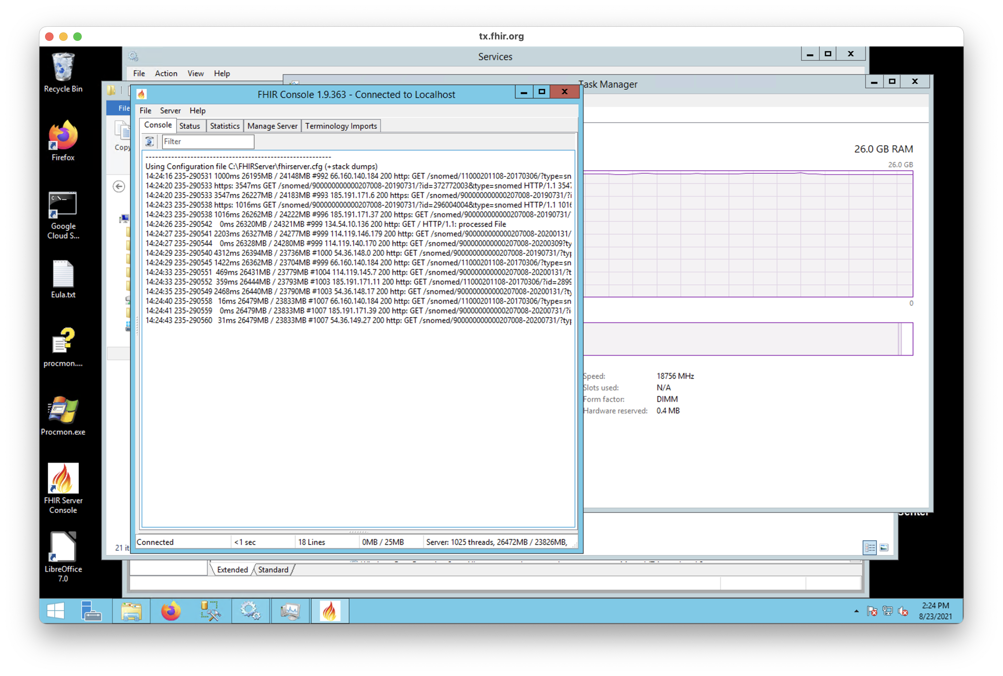The width and height of the screenshot is (1003, 676).
Task: Select the Eula.txt file icon
Action: pos(63,279)
